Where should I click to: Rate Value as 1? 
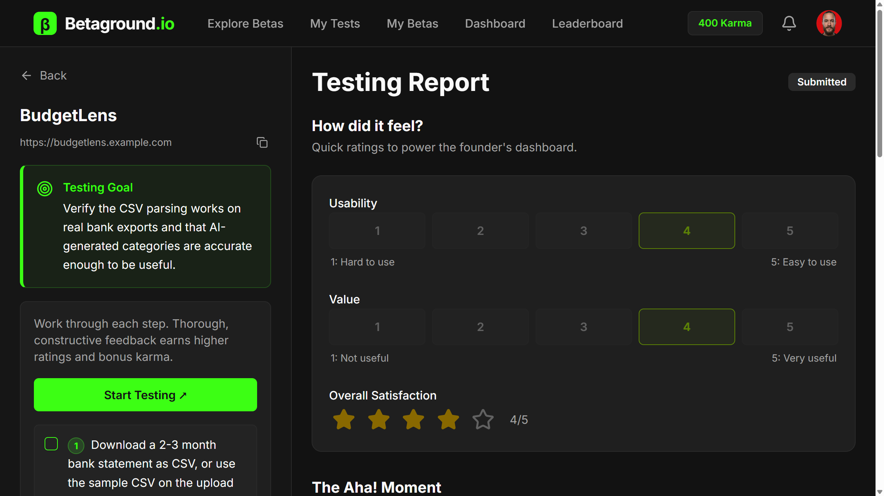pos(377,327)
